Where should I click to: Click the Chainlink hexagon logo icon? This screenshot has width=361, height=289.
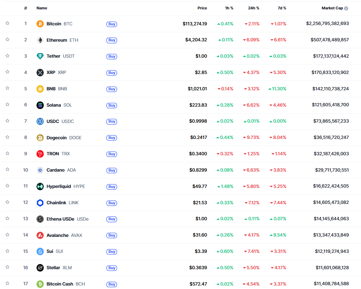click(40, 203)
